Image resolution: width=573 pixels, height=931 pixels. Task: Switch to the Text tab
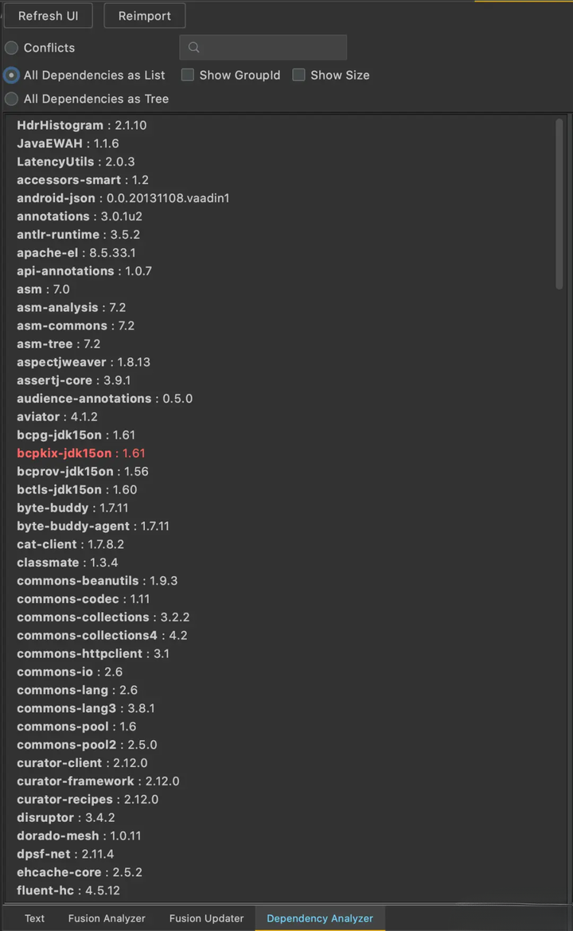point(34,918)
